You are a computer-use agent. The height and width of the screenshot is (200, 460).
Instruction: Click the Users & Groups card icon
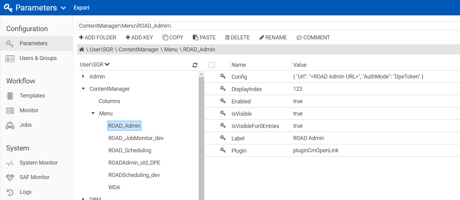point(10,58)
